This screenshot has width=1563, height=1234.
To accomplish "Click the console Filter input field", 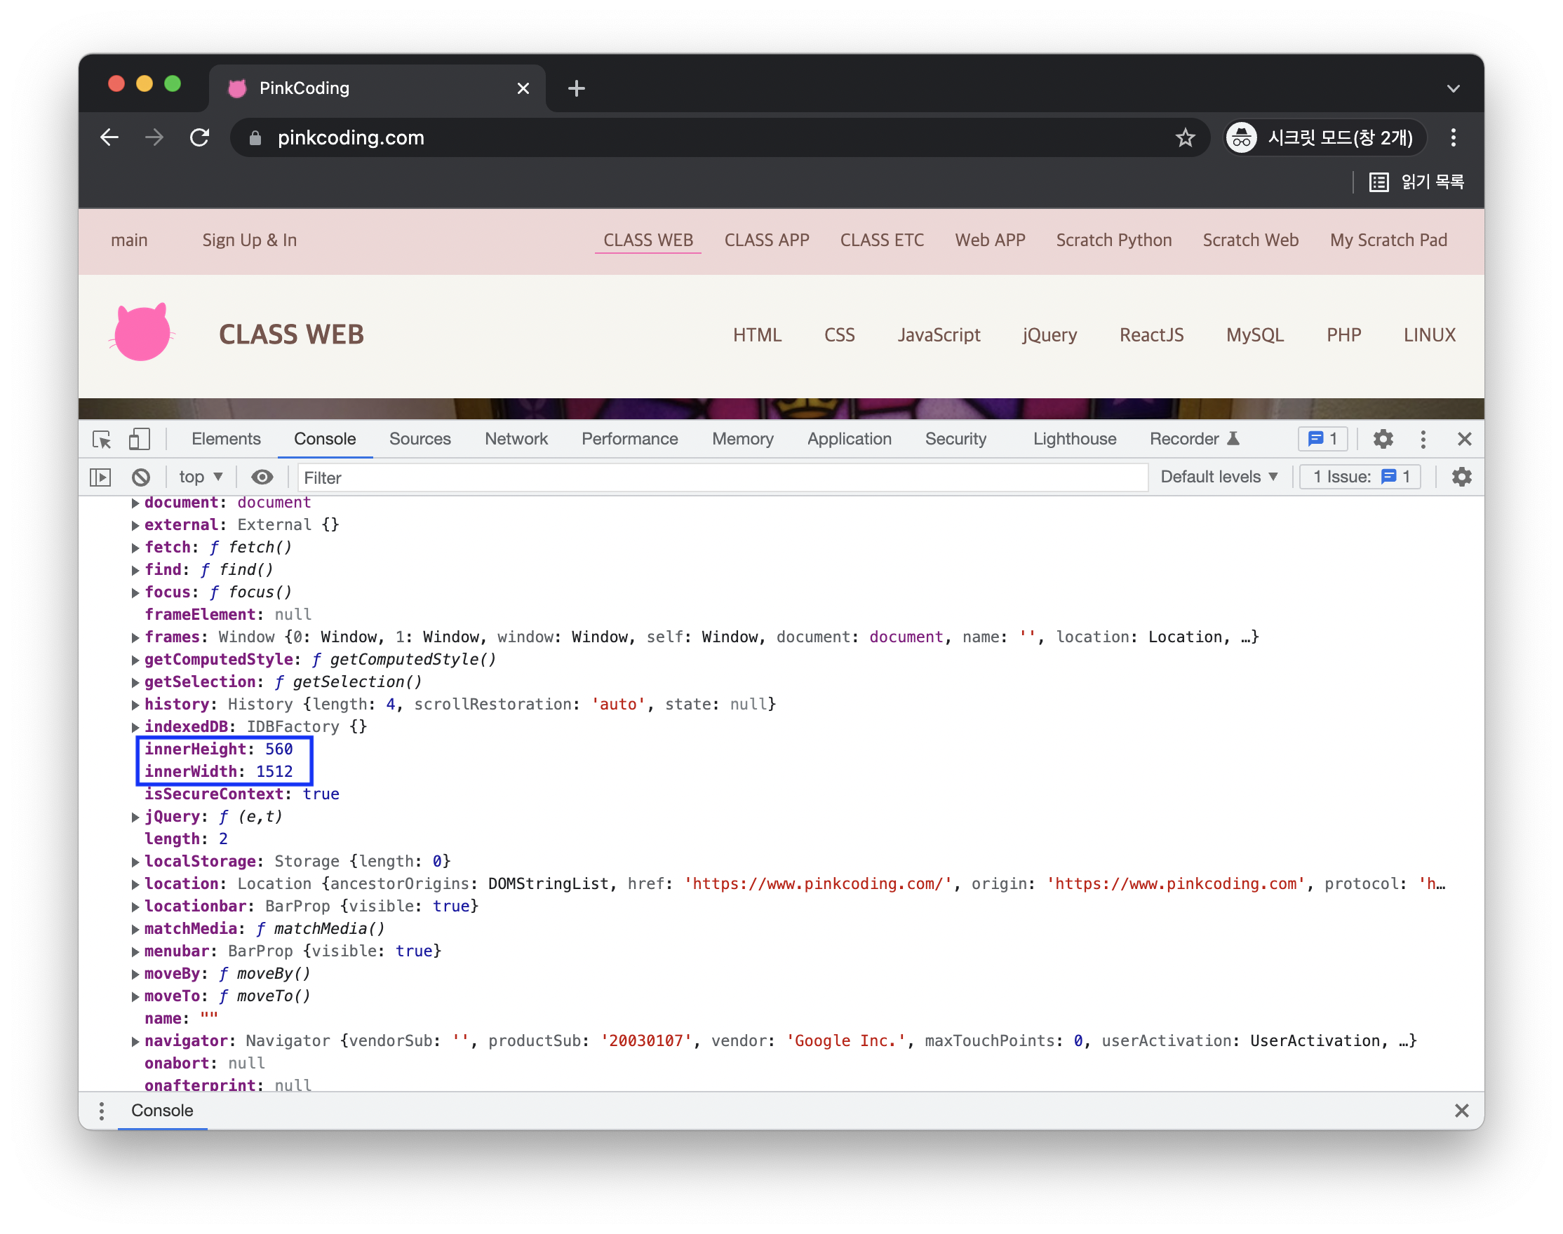I will tap(722, 477).
